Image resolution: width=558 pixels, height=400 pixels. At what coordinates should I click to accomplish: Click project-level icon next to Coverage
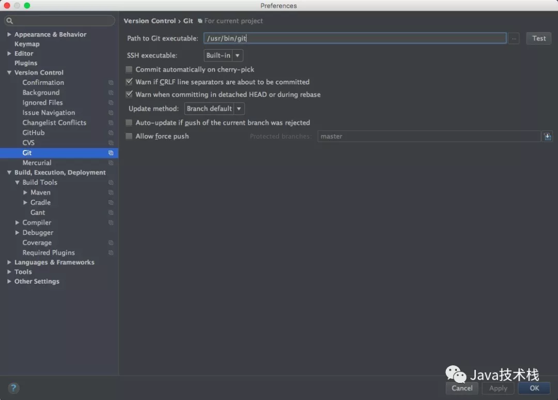point(111,242)
